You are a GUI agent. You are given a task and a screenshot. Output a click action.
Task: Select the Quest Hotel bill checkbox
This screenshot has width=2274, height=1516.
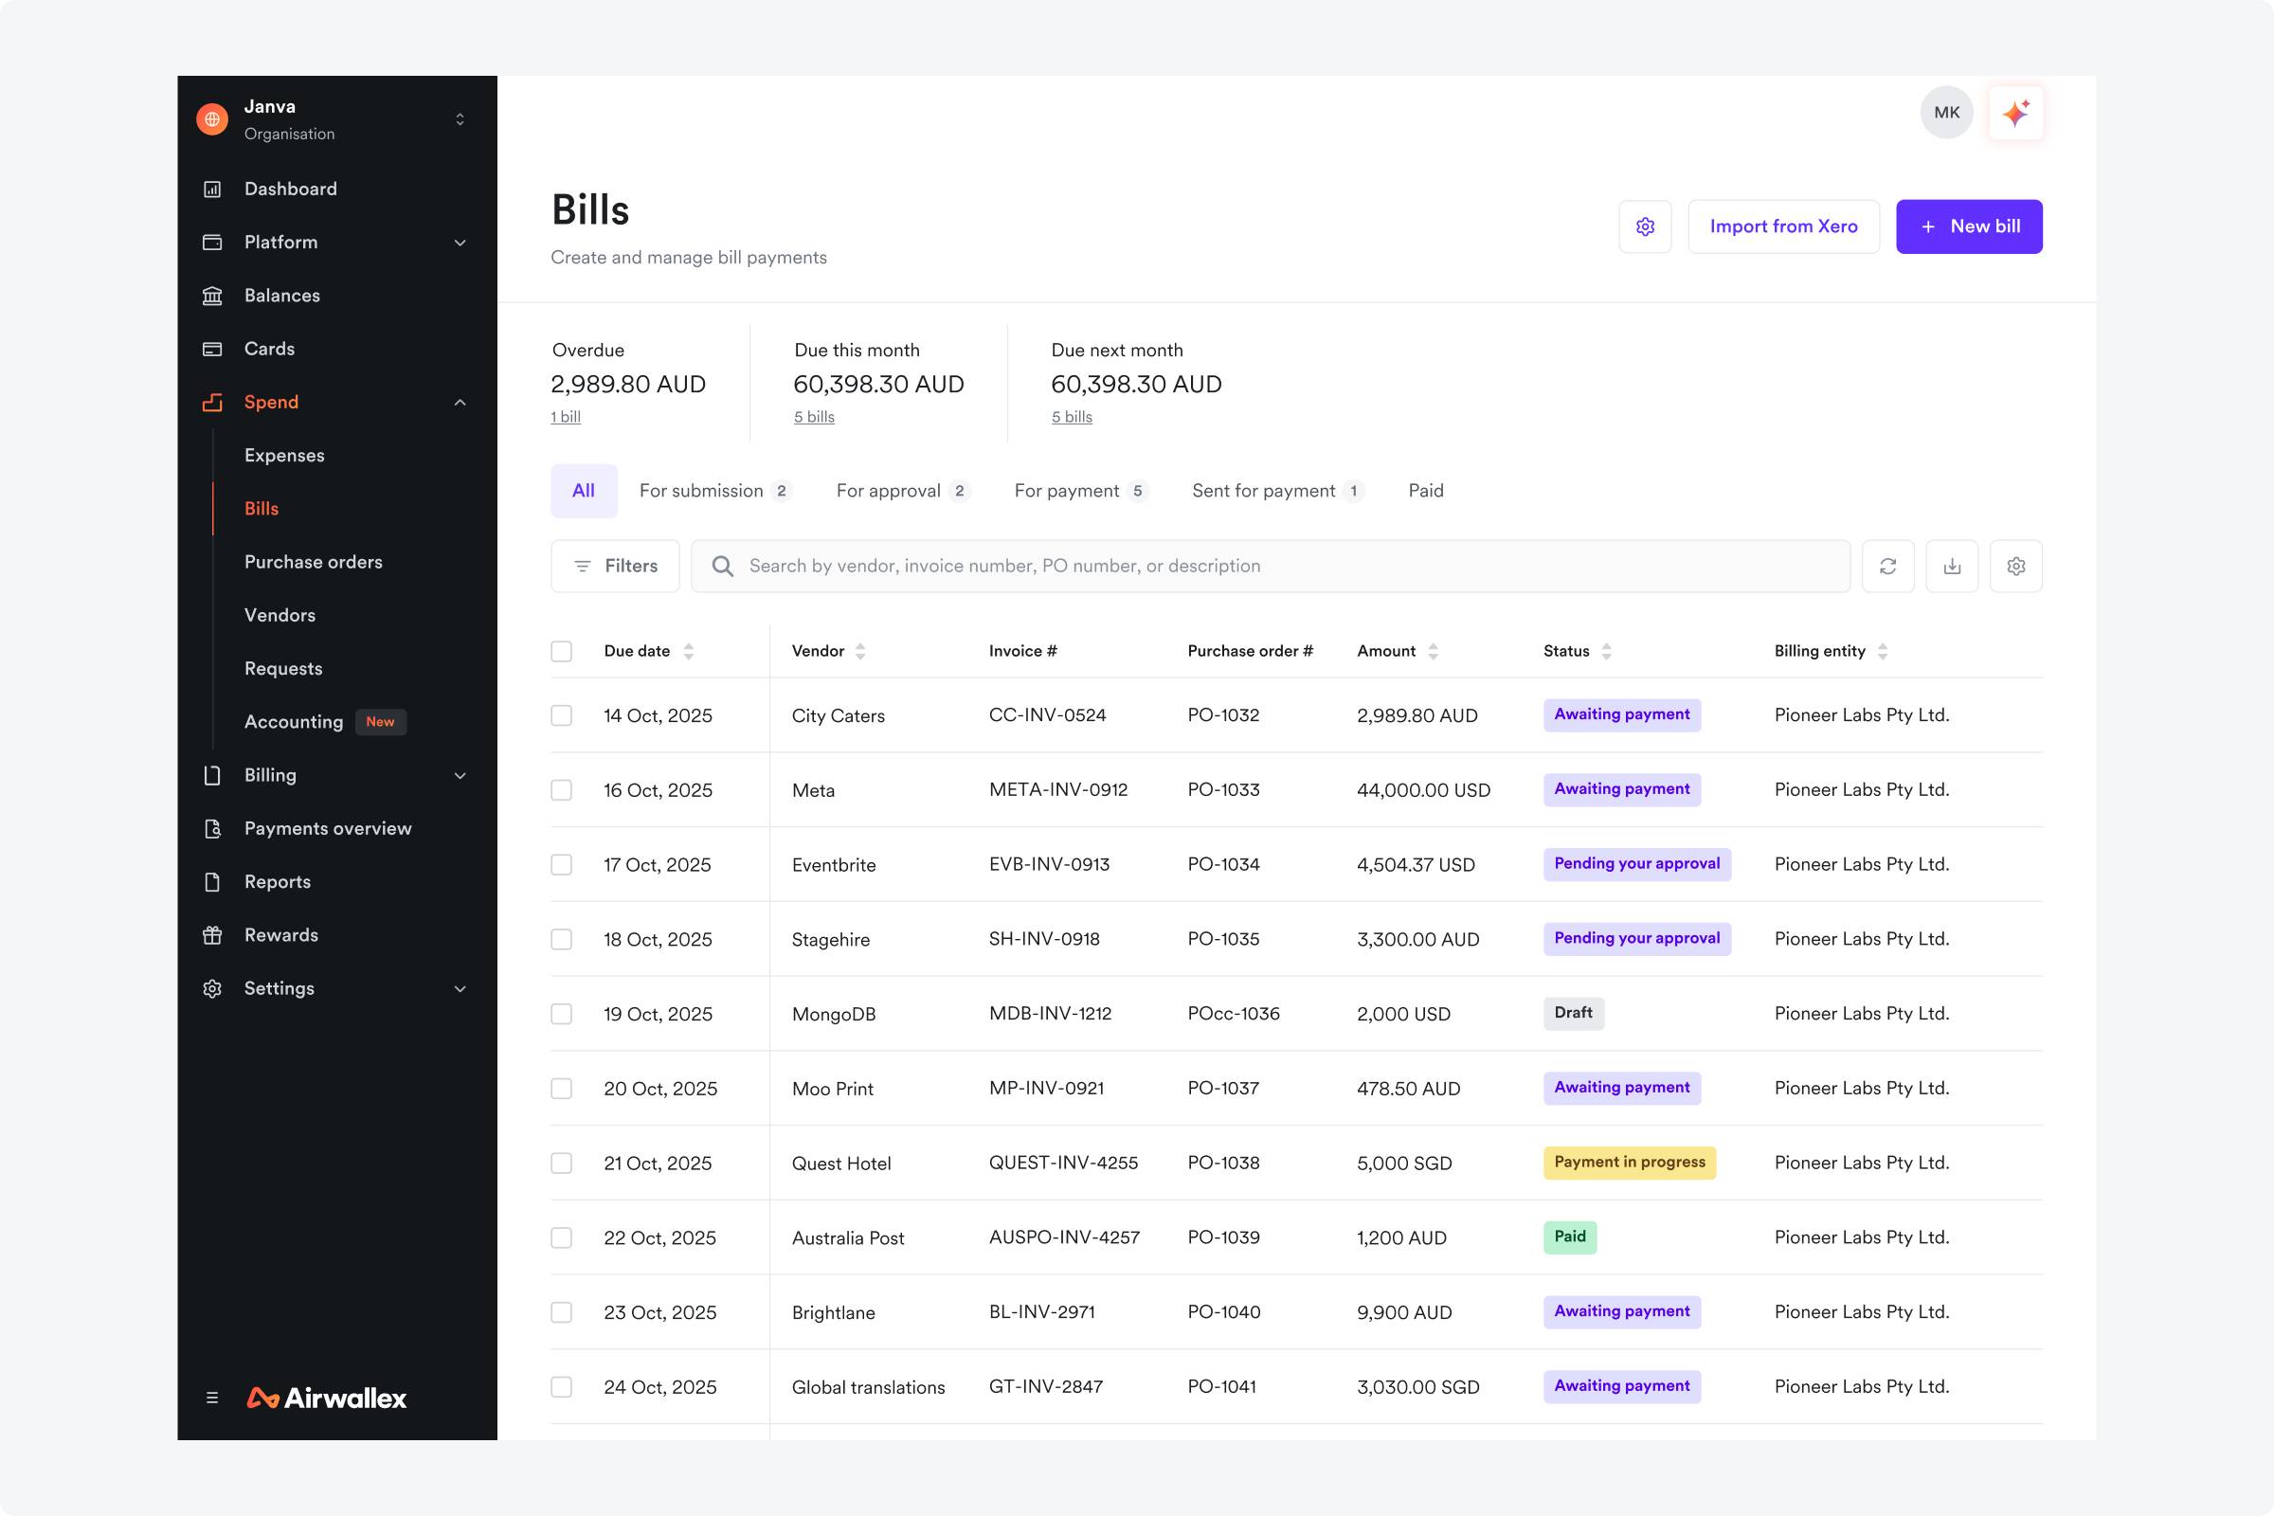coord(561,1164)
